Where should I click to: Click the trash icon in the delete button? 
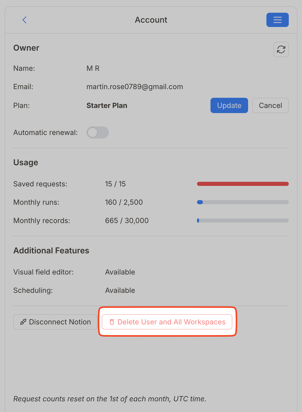pyautogui.click(x=112, y=322)
